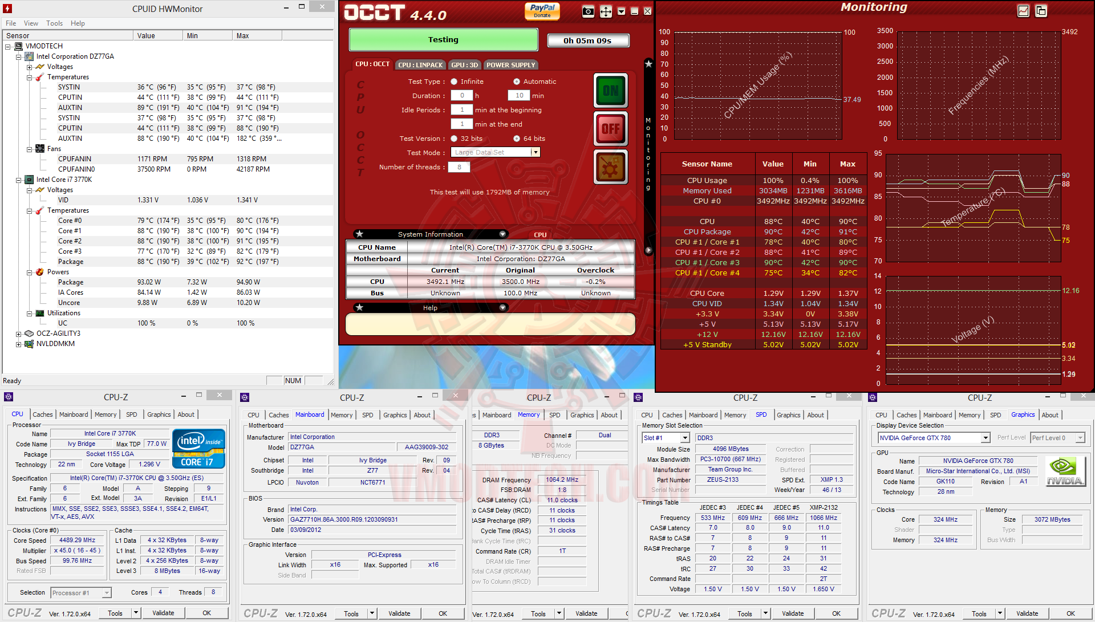1095x622 pixels.
Task: Select the Automatic test type radio
Action: point(517,82)
